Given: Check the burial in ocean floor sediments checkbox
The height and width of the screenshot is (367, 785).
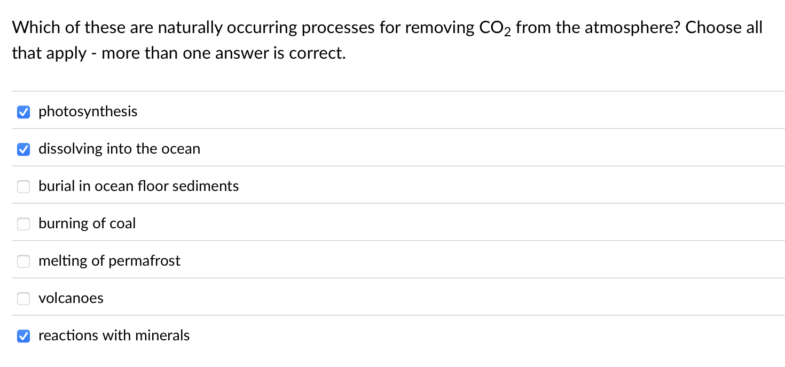Looking at the screenshot, I should click(23, 187).
